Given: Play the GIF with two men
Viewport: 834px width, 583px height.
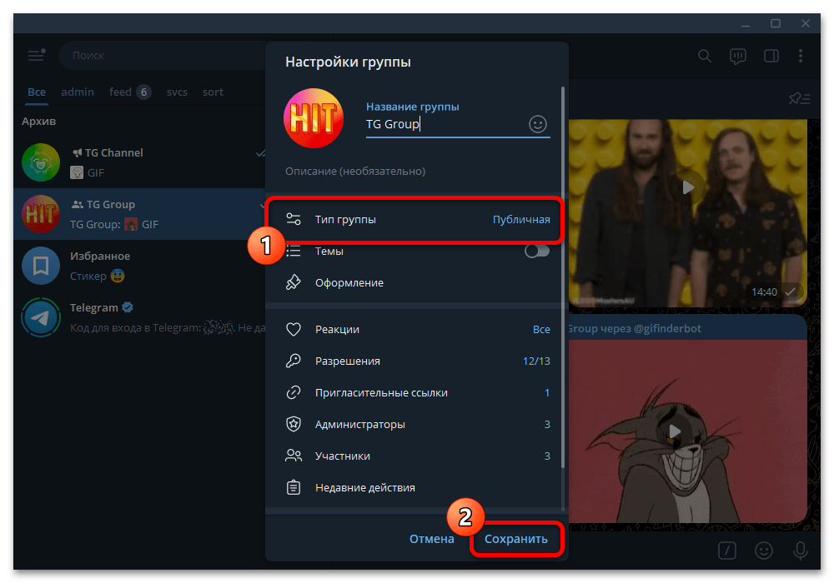Looking at the screenshot, I should (688, 187).
